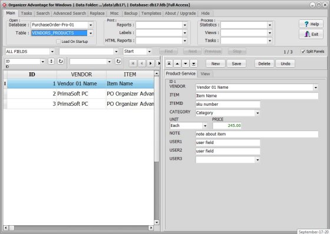Expand the VENDOR field dropdown
This screenshot has height=234, width=330.
coord(315,88)
